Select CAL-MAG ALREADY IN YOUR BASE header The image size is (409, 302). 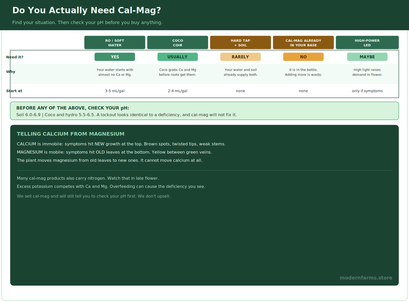click(x=303, y=42)
